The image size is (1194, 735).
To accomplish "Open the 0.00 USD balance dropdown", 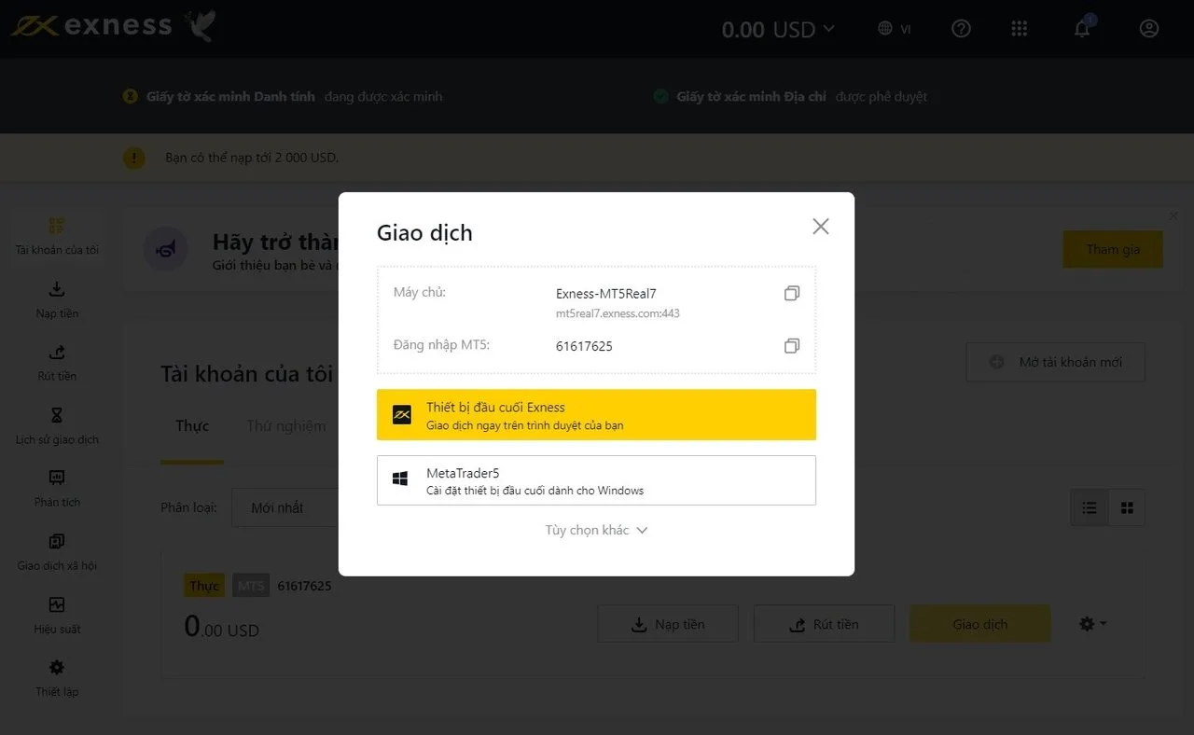I will [x=778, y=29].
